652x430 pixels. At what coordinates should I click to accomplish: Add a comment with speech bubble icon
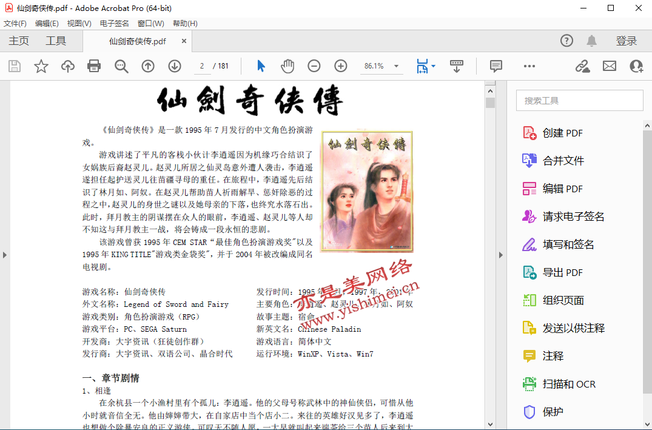496,66
